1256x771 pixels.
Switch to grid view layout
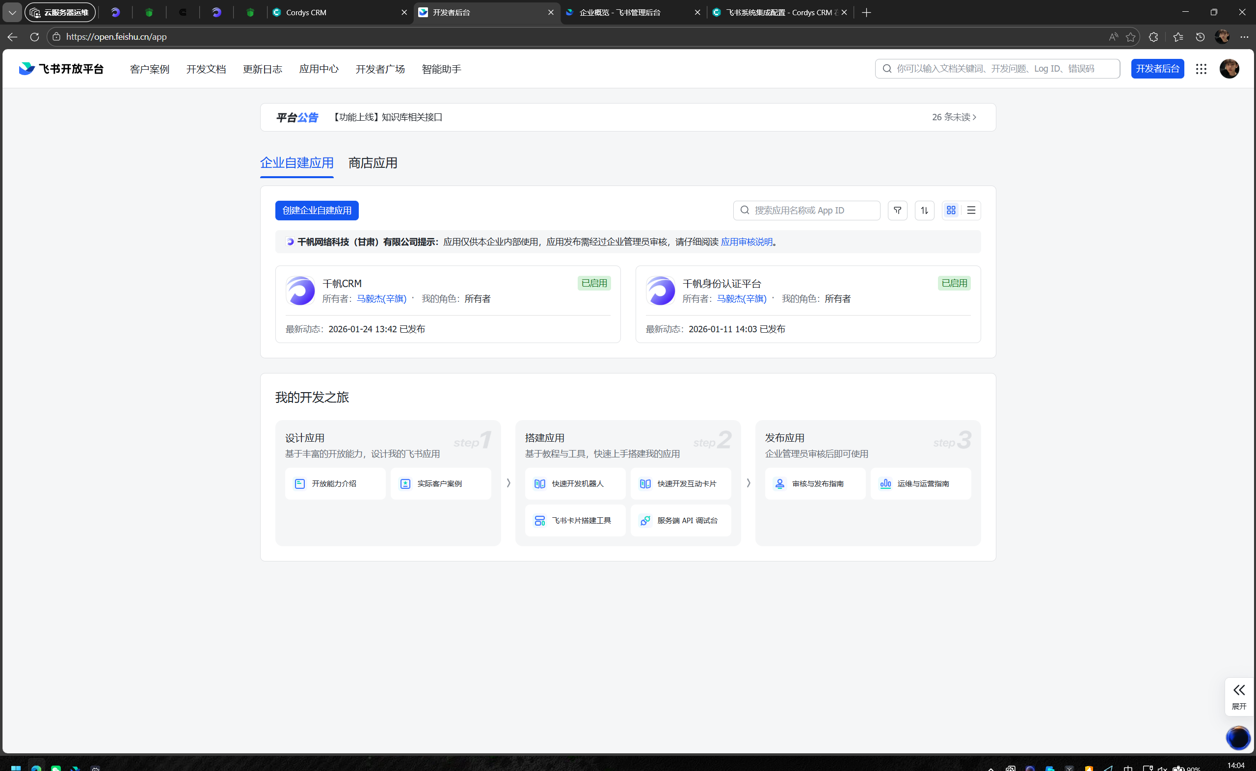point(951,210)
